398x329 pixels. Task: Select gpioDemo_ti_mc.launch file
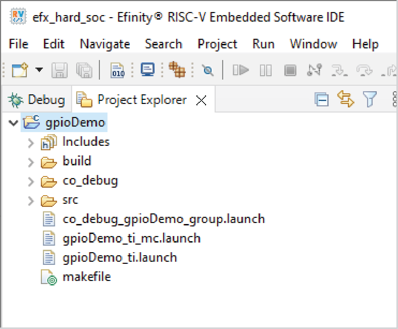tap(132, 238)
